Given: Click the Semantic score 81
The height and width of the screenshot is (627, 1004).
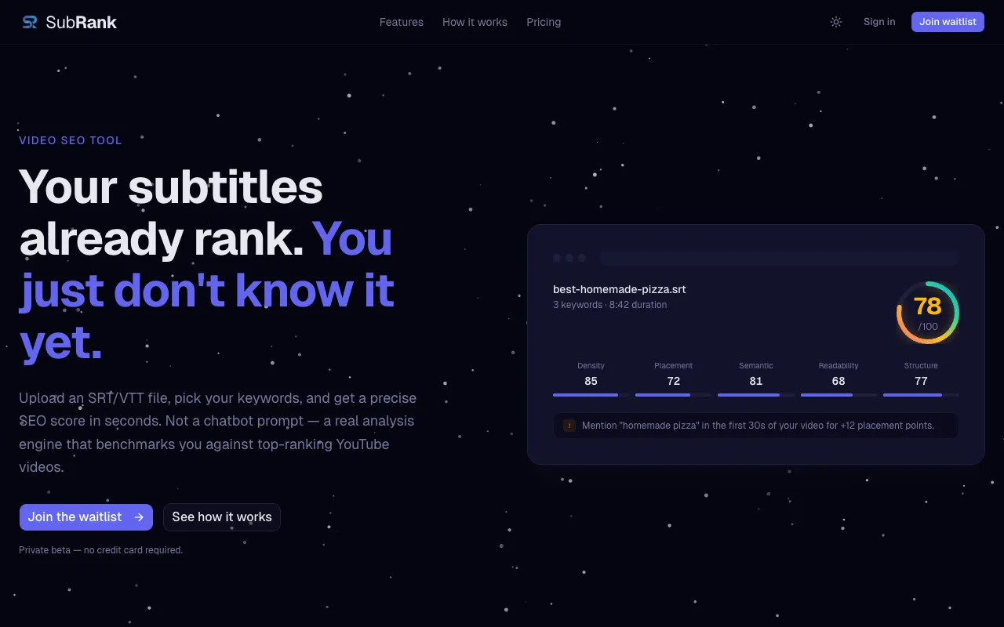Looking at the screenshot, I should (755, 381).
